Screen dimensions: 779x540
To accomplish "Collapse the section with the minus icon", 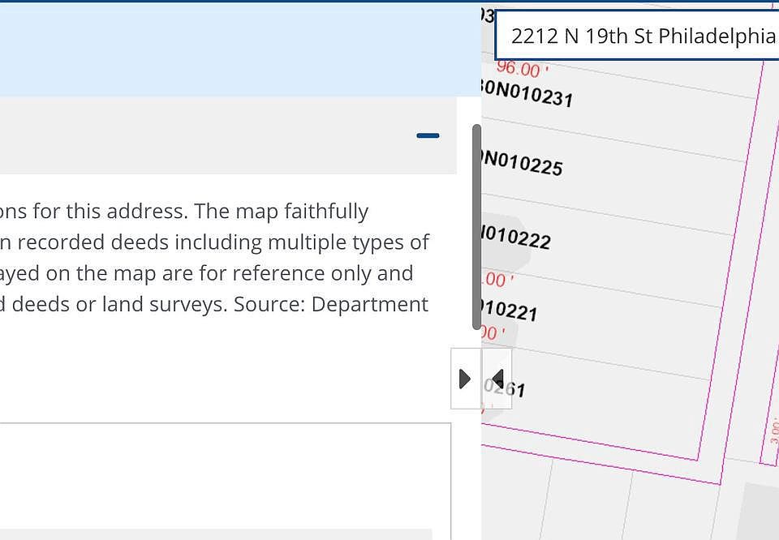I will (428, 135).
